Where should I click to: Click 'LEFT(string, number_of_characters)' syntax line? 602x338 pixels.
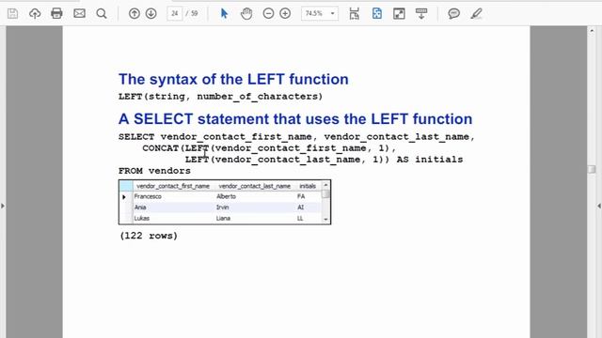pyautogui.click(x=220, y=97)
